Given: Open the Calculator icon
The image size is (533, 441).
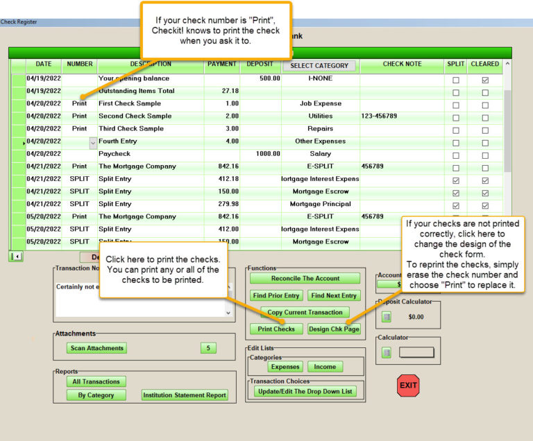Looking at the screenshot, I should 387,352.
